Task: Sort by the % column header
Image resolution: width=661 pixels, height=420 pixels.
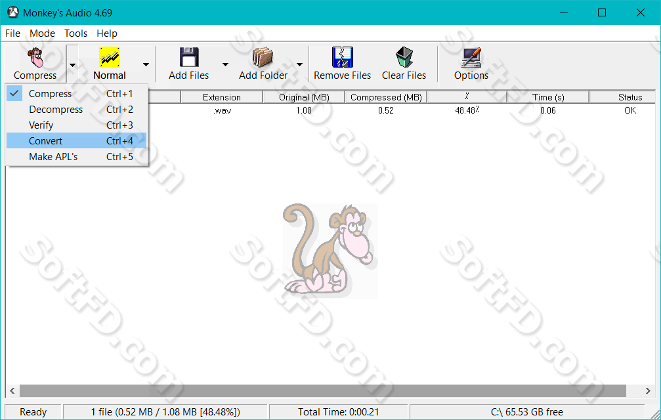Action: click(467, 97)
